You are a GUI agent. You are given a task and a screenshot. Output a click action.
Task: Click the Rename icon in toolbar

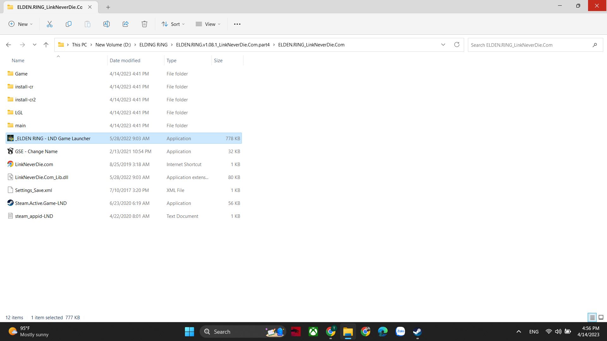click(107, 24)
